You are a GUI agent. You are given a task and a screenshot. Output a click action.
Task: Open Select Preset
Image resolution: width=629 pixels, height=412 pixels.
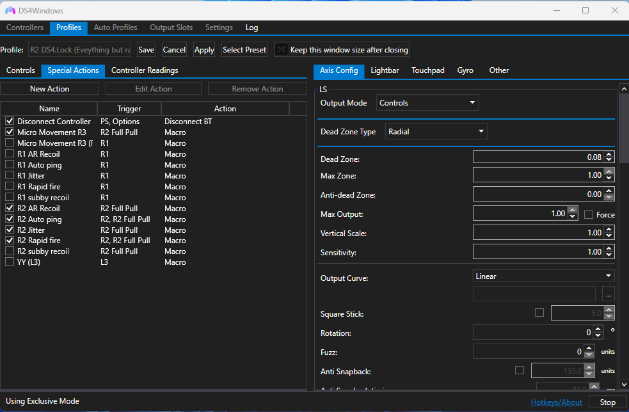244,49
